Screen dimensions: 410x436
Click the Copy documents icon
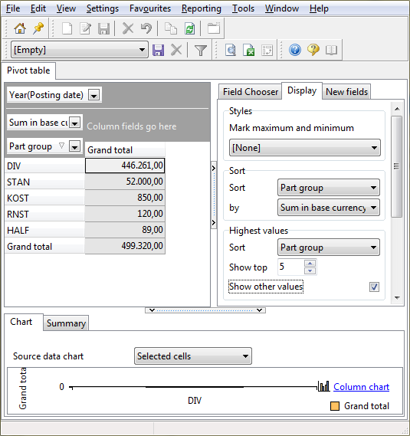tap(170, 28)
